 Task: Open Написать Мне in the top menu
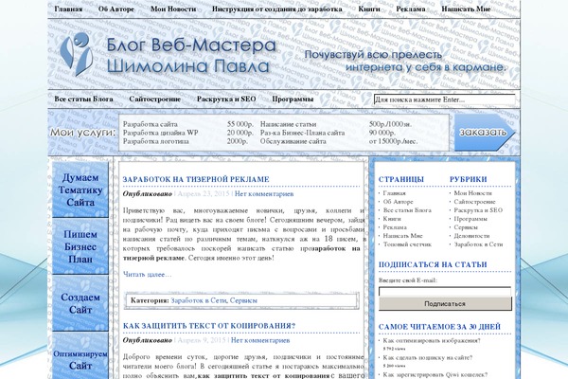[466, 9]
